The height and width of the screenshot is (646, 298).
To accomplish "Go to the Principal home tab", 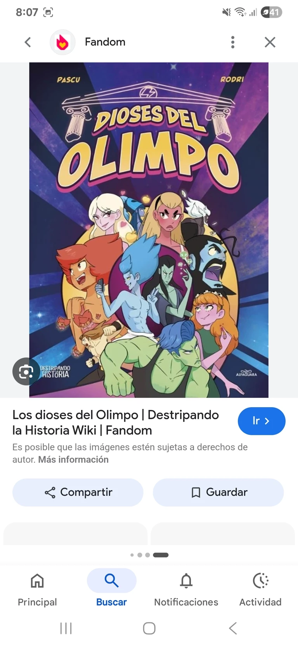I will coord(37,589).
